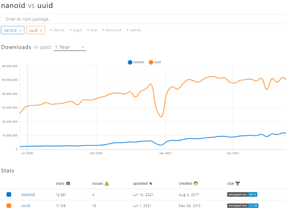Add hashids to the comparison
Image resolution: width=286 pixels, height=208 pixels.
point(134,30)
